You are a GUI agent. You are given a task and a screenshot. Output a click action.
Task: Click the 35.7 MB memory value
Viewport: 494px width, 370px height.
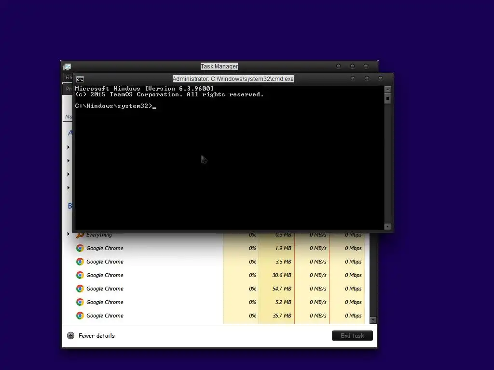[282, 316]
